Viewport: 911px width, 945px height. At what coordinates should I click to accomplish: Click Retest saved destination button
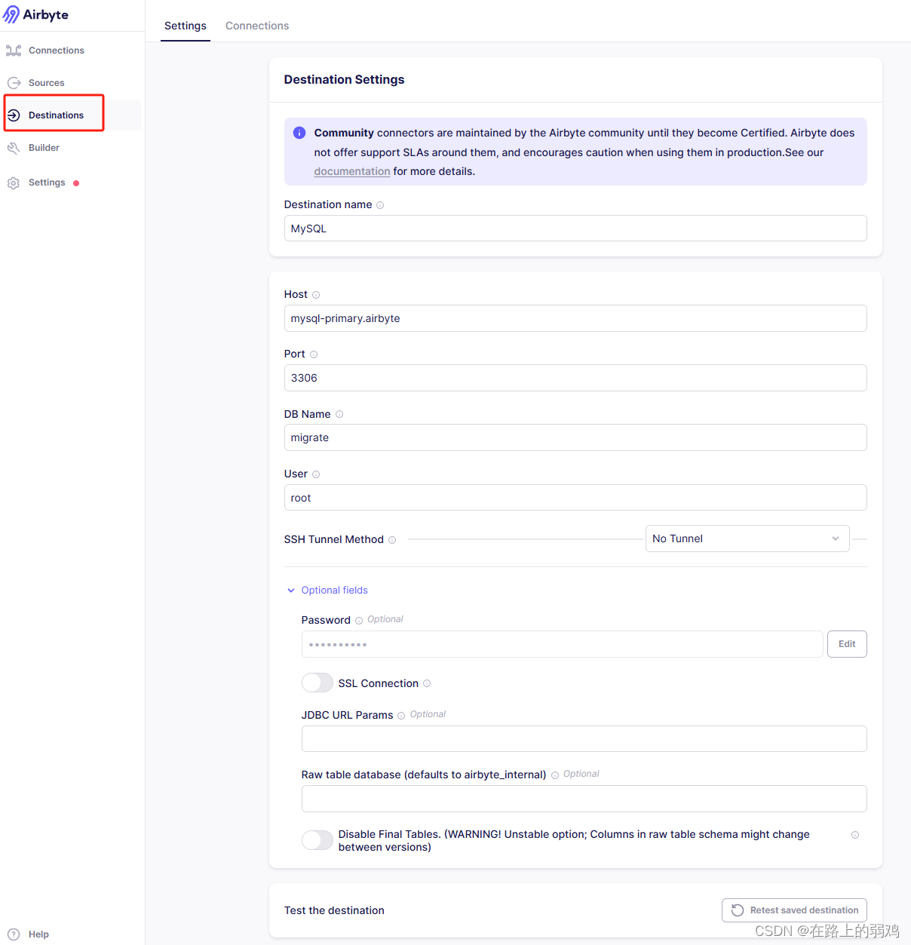point(794,910)
